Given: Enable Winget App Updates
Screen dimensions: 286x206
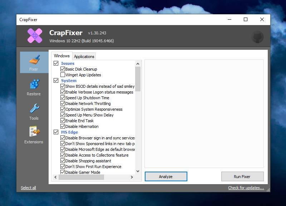Looking at the screenshot, I should 63,75.
